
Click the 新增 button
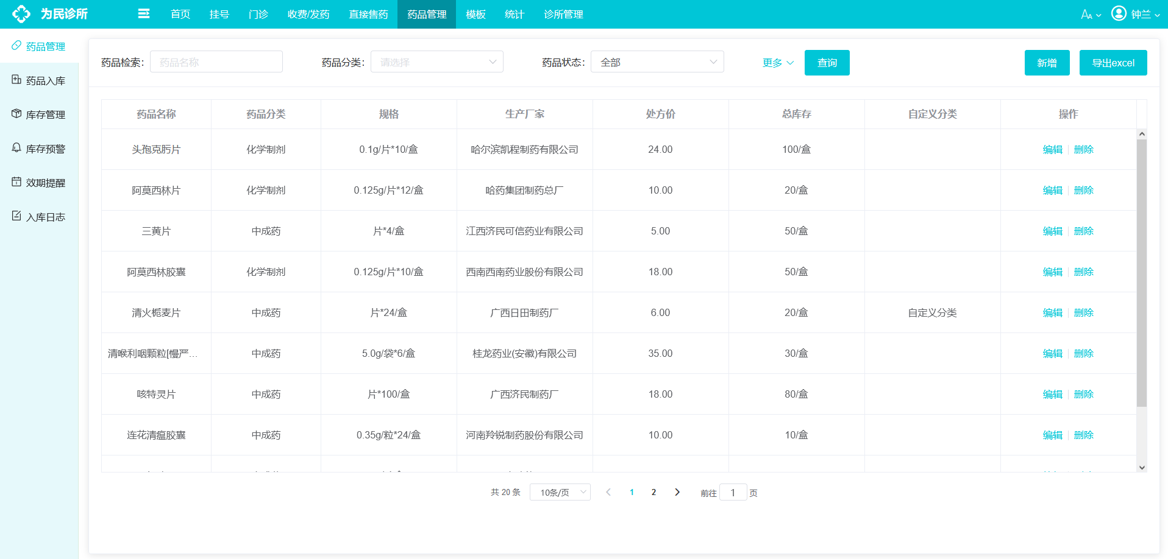click(x=1047, y=63)
